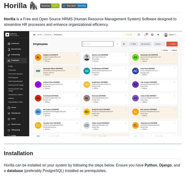The image size is (185, 178).
Task: Open Rotating Work Type Assign item
Action: [x=15, y=90]
